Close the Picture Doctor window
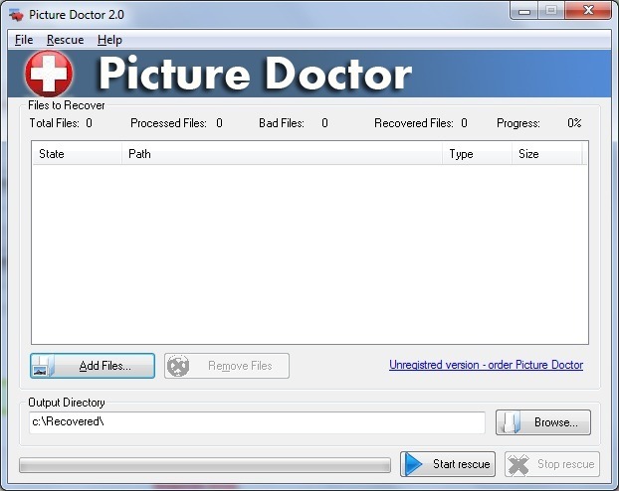Screen dimensions: 619x491 588,11
